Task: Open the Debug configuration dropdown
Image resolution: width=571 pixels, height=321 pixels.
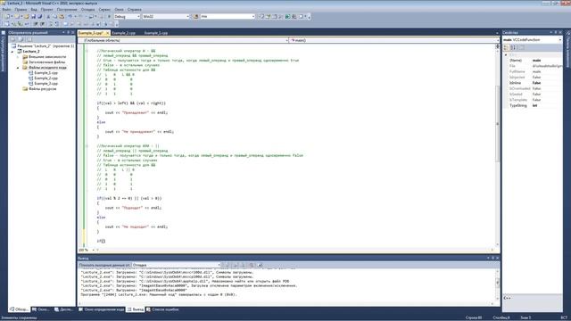Action: [127, 16]
